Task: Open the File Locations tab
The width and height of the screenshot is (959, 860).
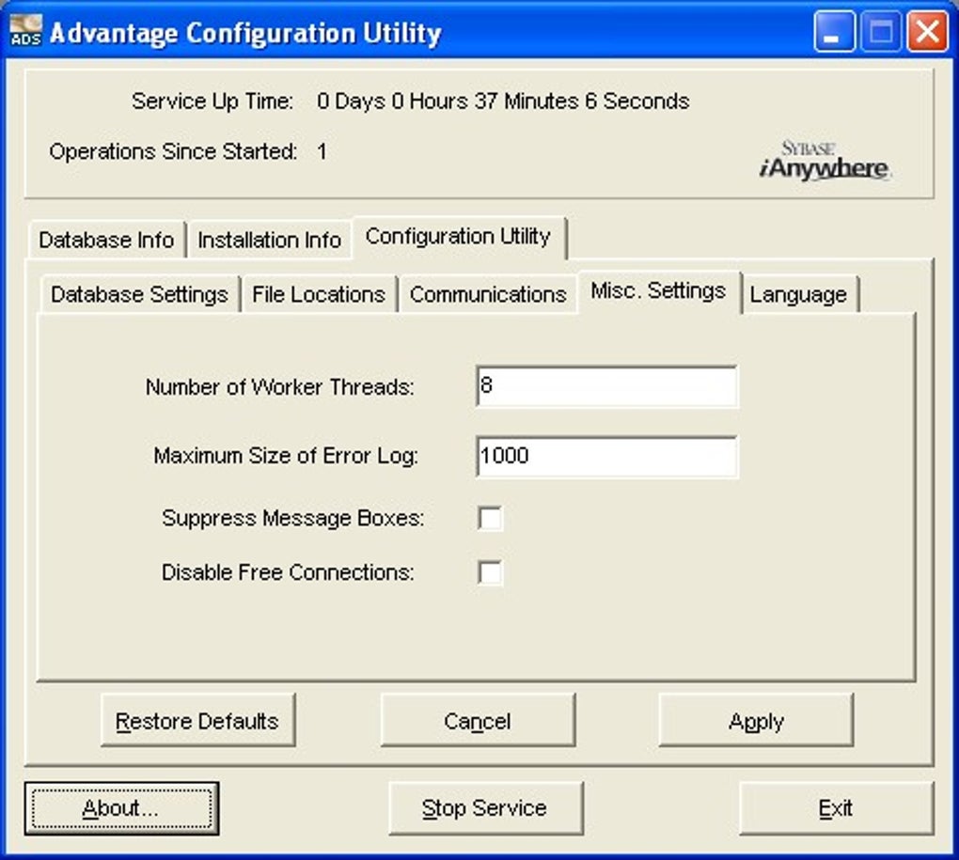Action: tap(319, 294)
